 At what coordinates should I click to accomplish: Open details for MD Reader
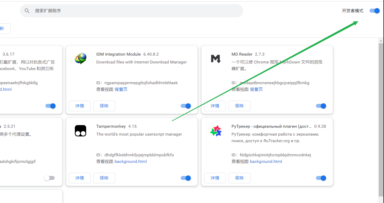pyautogui.click(x=215, y=106)
